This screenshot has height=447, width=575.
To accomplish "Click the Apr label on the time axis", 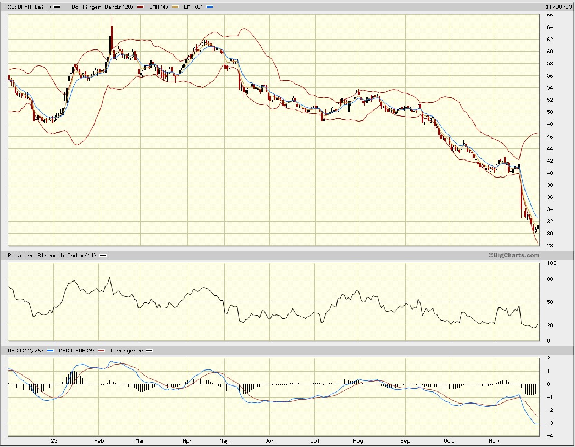I will click(x=187, y=441).
